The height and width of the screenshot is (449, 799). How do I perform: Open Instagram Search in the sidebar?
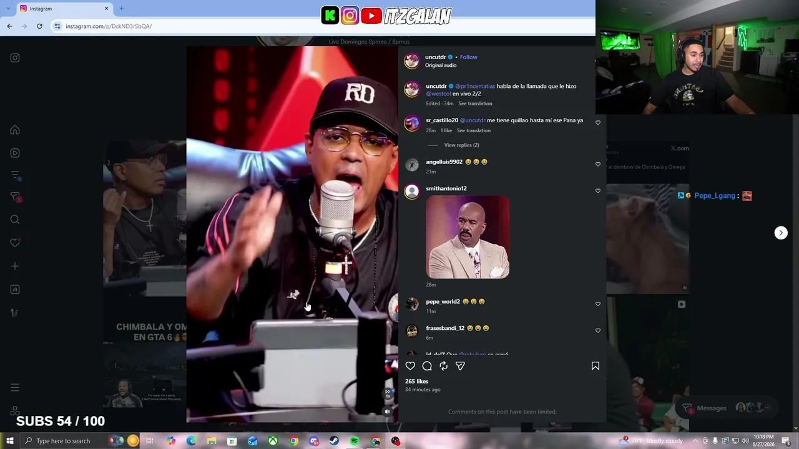[15, 220]
